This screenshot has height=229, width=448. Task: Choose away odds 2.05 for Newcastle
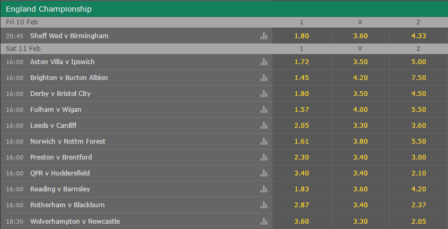click(x=418, y=221)
